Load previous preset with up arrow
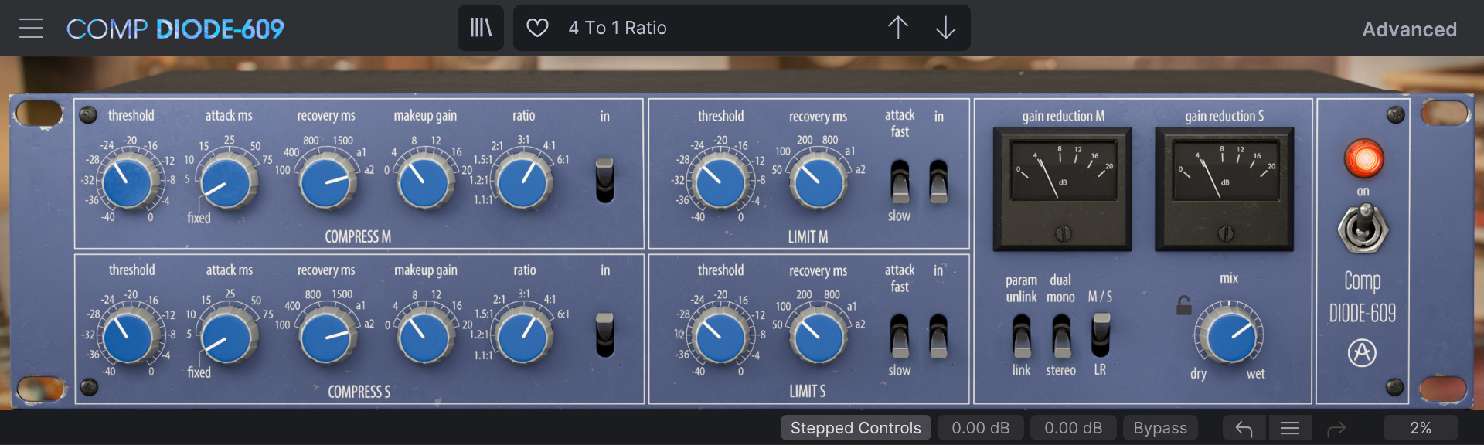The image size is (1484, 445). [x=897, y=28]
